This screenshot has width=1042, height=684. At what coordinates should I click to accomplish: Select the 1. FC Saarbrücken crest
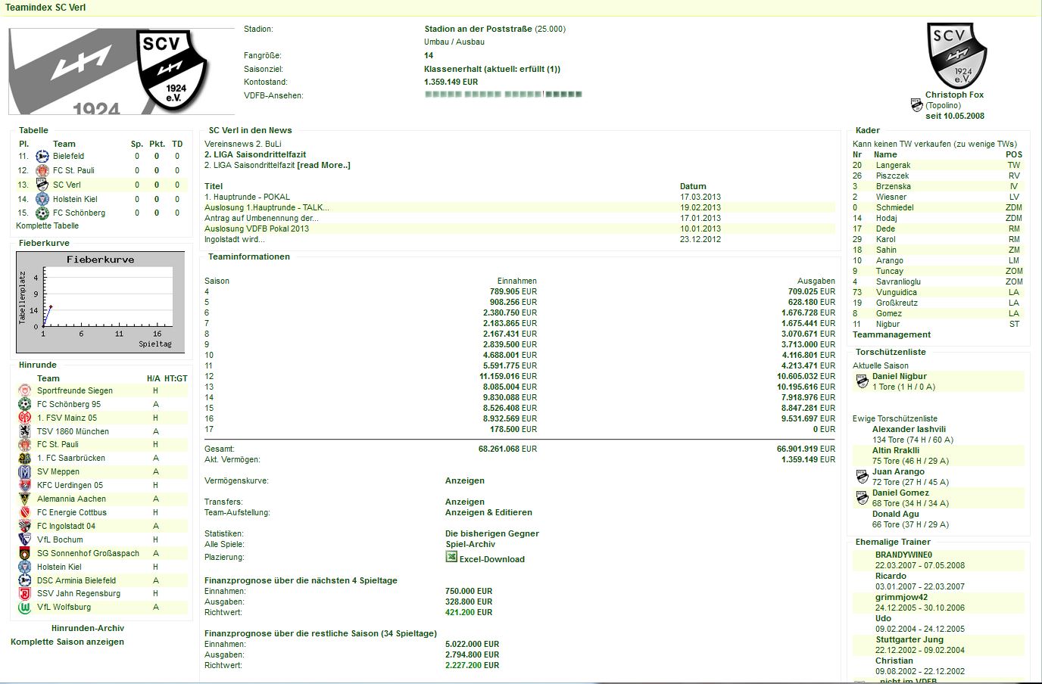[24, 459]
